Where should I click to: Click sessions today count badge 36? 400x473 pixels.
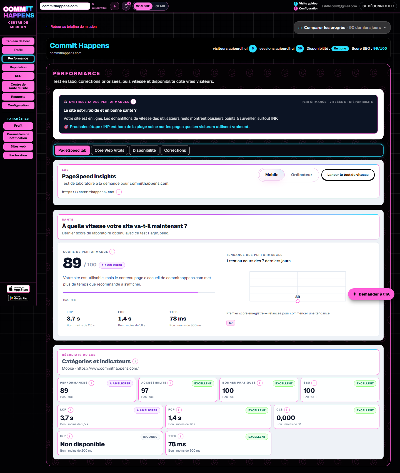coord(300,48)
